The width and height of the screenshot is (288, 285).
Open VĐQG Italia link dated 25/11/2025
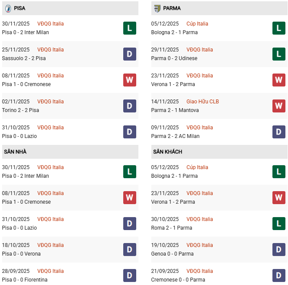pyautogui.click(x=50, y=50)
